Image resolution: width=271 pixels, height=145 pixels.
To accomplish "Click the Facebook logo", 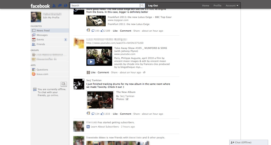I will (x=40, y=6).
